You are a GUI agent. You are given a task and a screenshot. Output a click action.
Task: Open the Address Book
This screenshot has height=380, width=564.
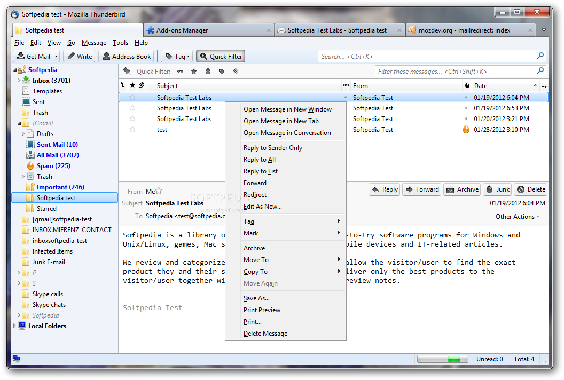(x=127, y=57)
